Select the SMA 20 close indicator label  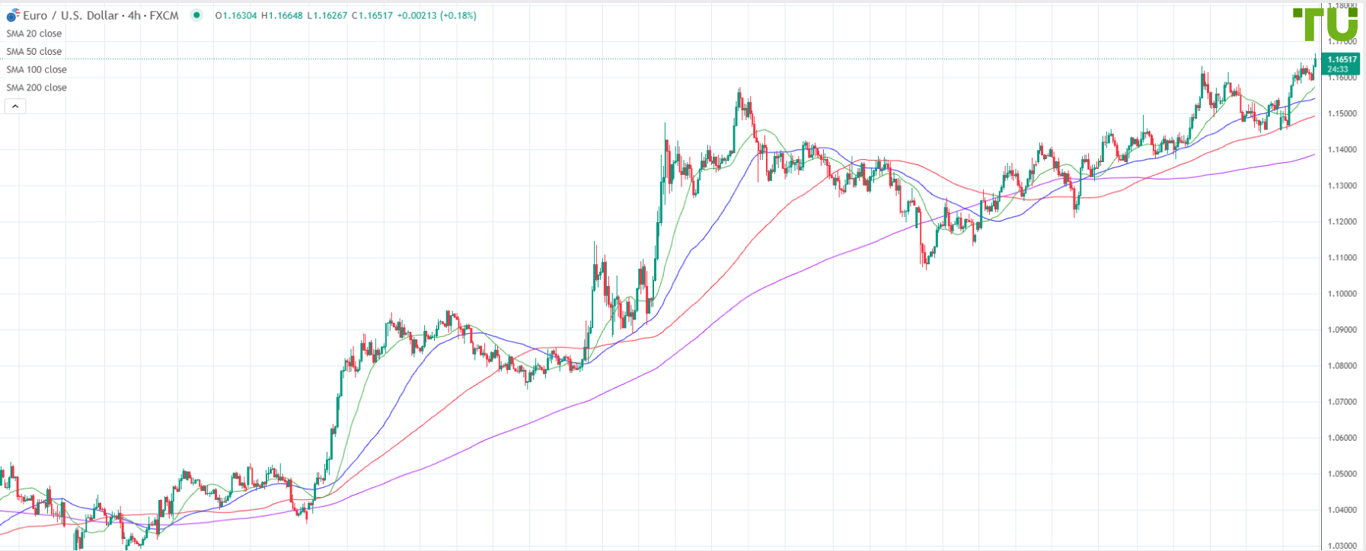34,33
